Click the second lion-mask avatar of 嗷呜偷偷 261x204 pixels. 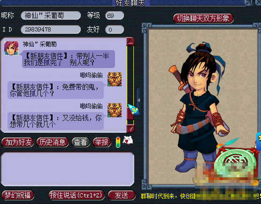pos(115,110)
